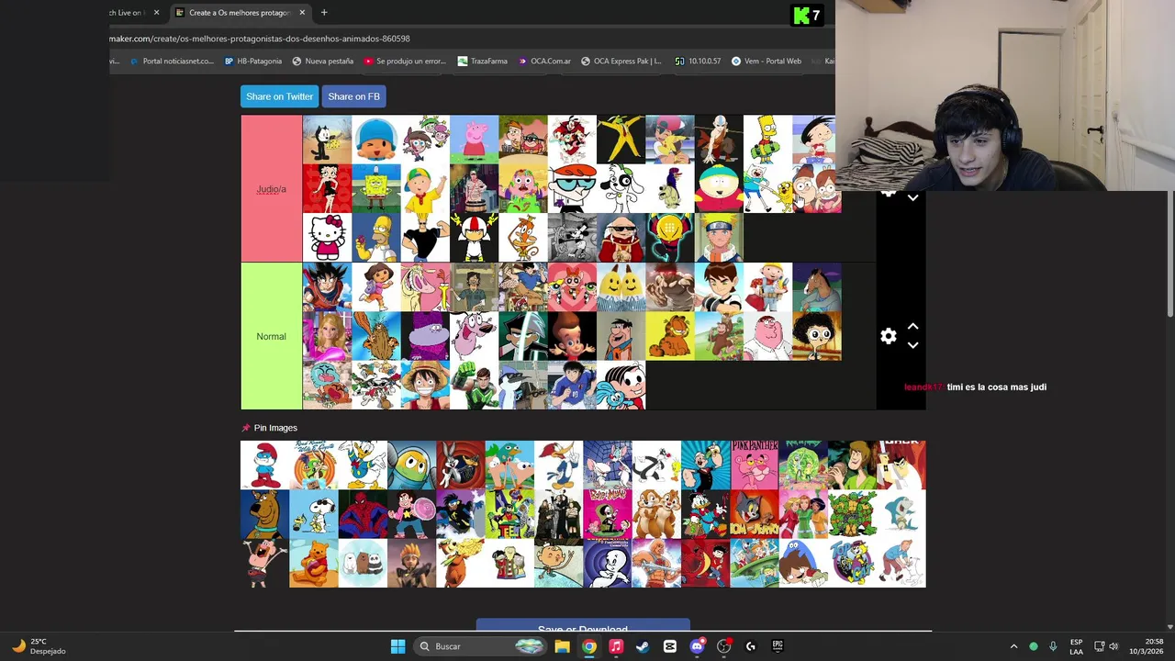Expand hidden system tray icons
The width and height of the screenshot is (1175, 661).
(1013, 646)
